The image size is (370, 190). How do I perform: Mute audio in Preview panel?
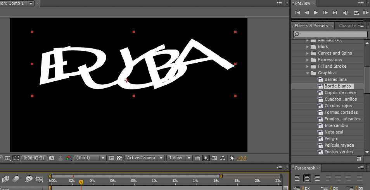(x=346, y=13)
